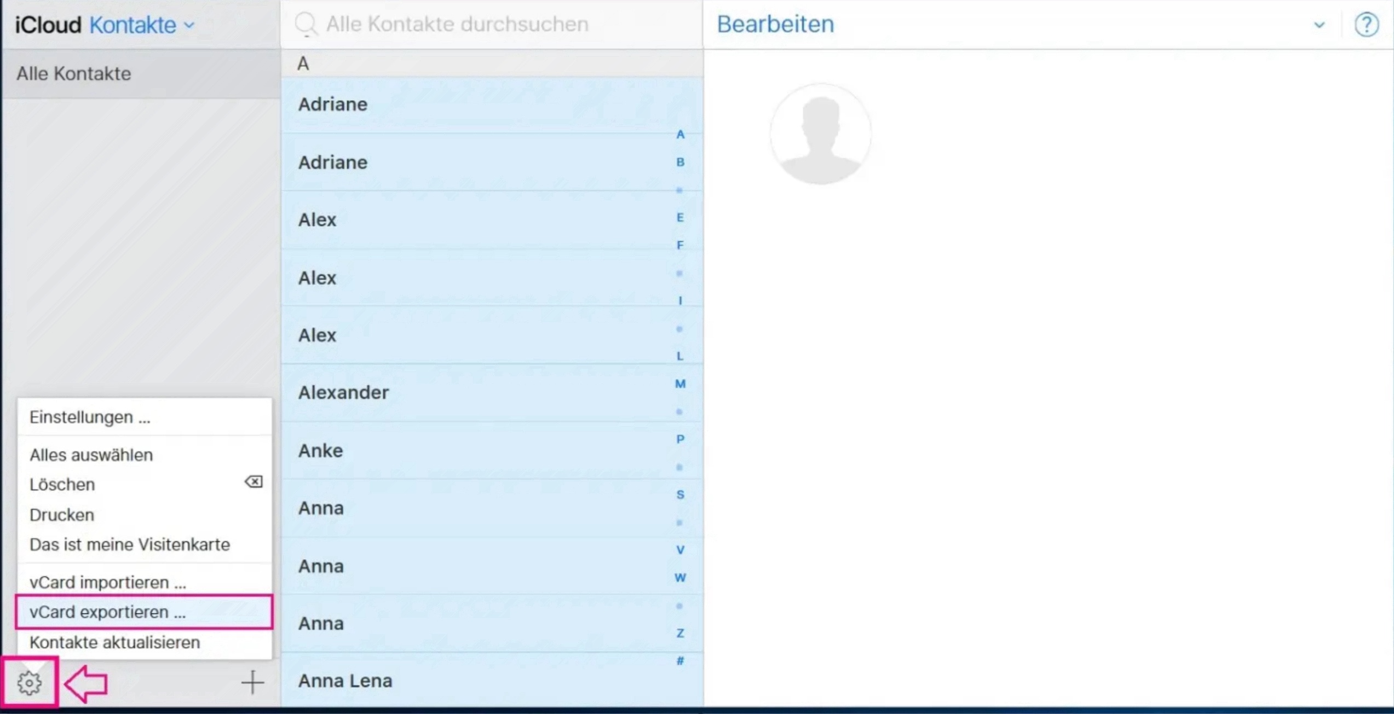Viewport: 1394px width, 714px height.
Task: Select vCard exportieren menu entry
Action: click(x=107, y=612)
